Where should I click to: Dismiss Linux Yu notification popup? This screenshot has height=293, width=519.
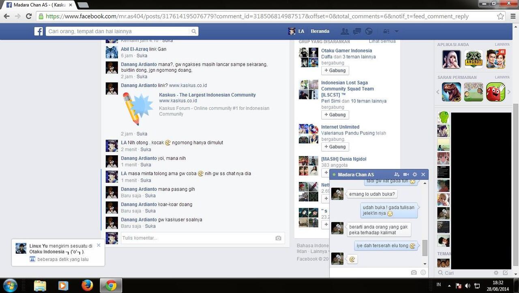click(x=99, y=245)
